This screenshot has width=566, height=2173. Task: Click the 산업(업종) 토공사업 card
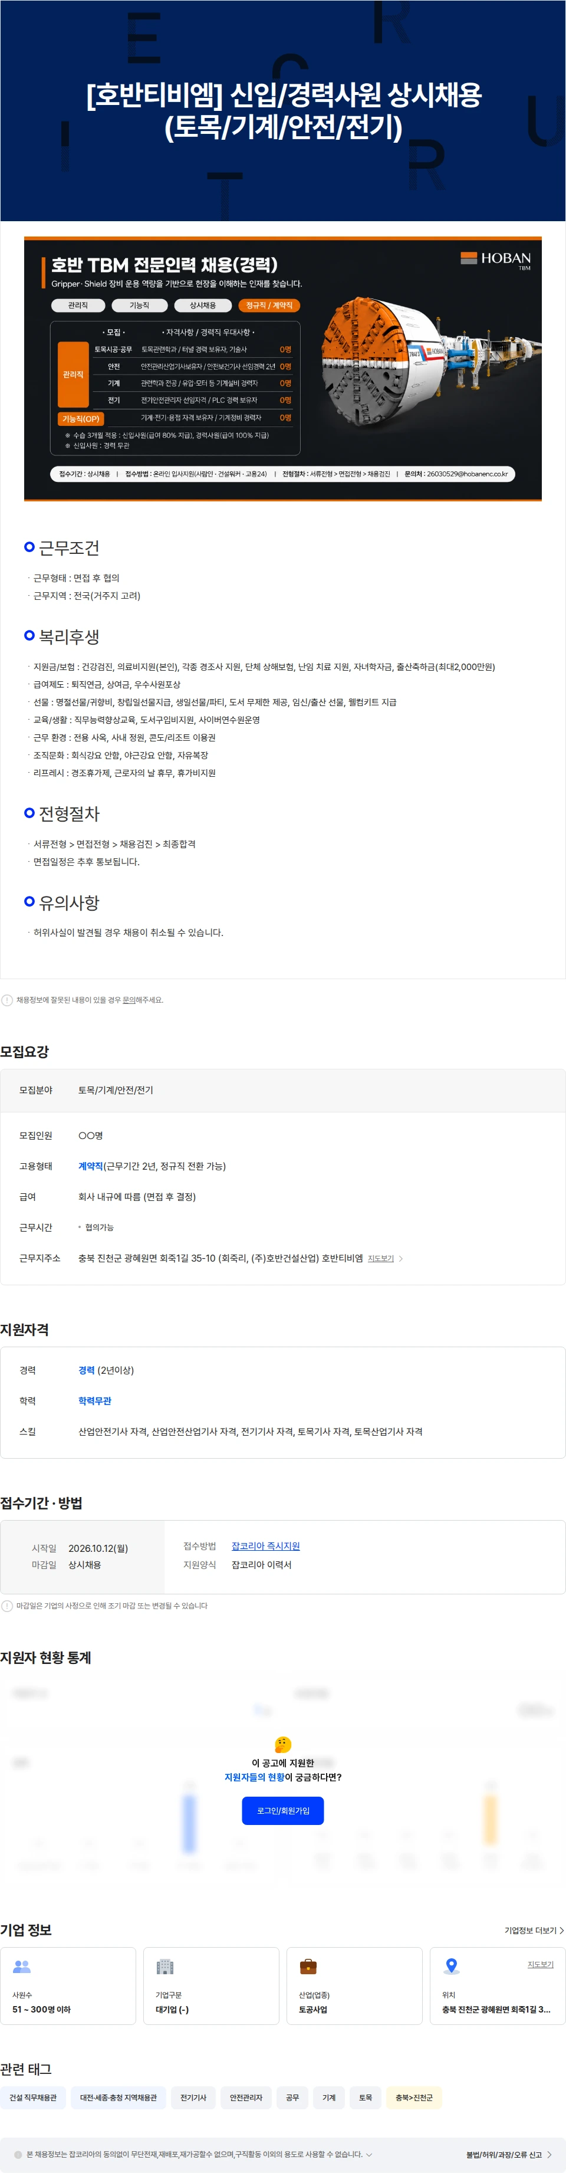[x=354, y=1986]
